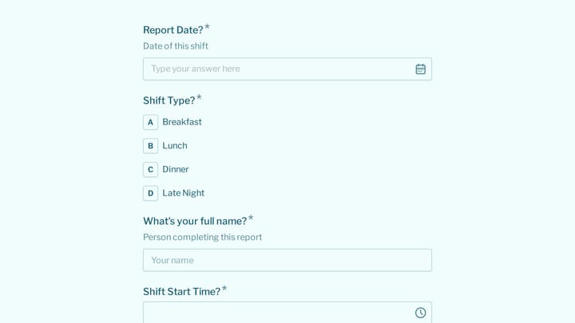Choose the Lunch shift option
This screenshot has height=323, width=575.
click(x=175, y=146)
